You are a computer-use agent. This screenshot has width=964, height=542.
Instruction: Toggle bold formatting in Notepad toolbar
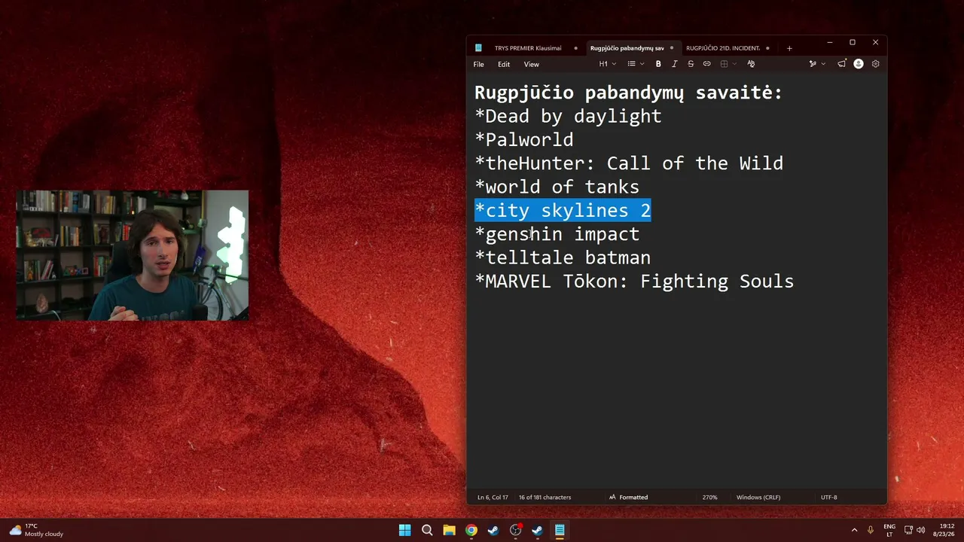coord(658,64)
